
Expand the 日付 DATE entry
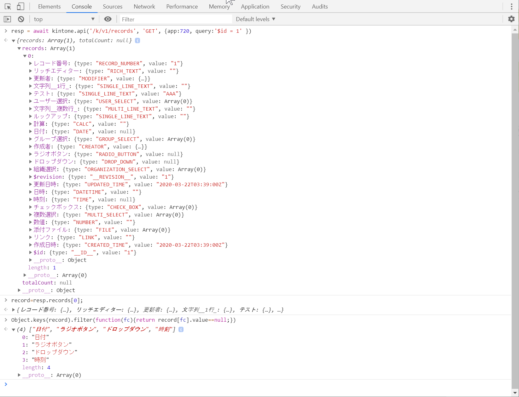31,131
